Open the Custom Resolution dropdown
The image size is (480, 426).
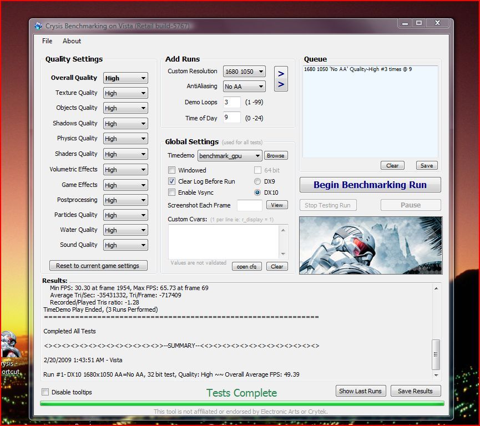[x=244, y=72]
